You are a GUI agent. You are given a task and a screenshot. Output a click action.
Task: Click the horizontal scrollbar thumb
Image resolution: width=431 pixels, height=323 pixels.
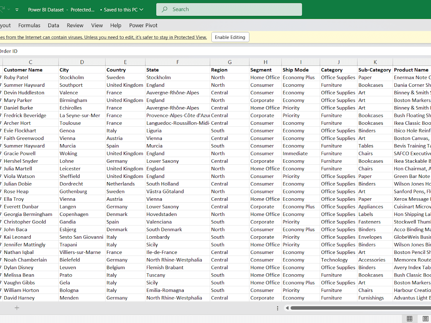(x=361, y=308)
